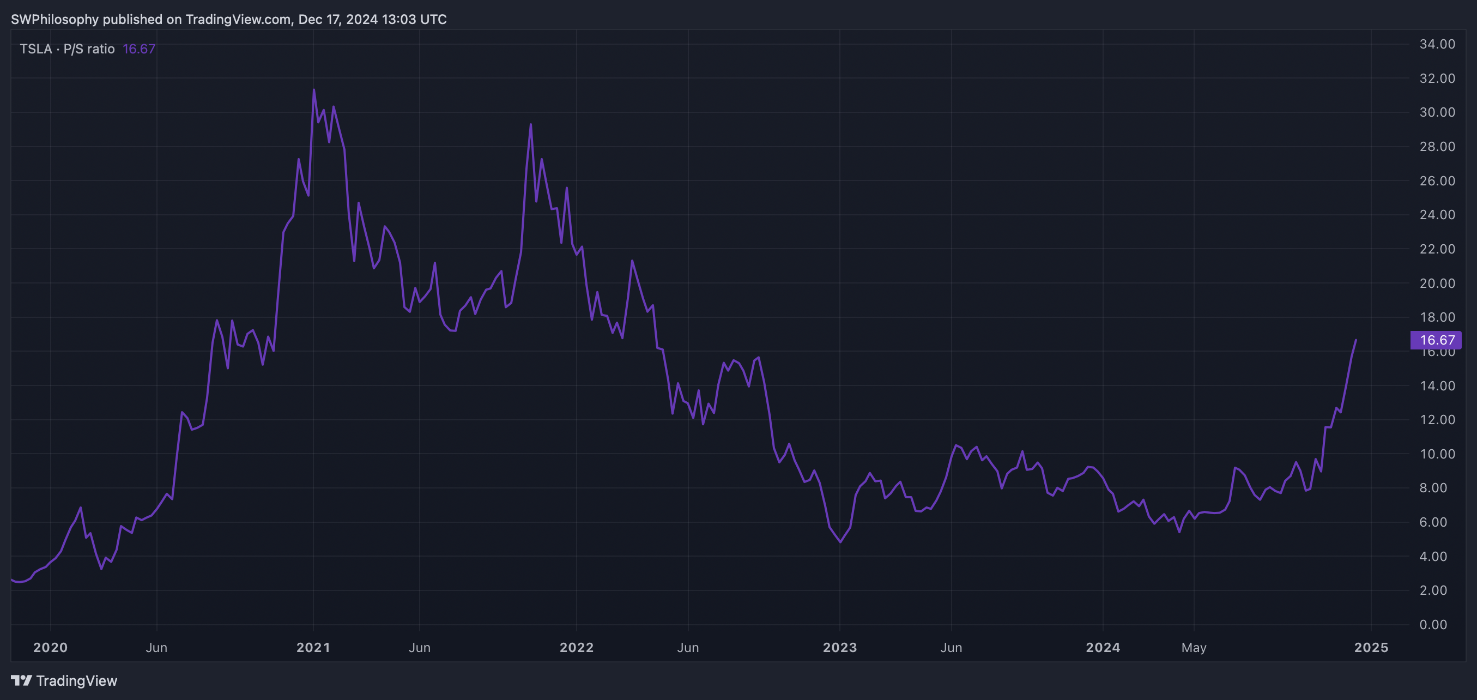
Task: Click the 16.67 value in the legend
Action: point(139,49)
